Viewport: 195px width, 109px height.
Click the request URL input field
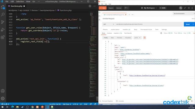click(x=149, y=24)
